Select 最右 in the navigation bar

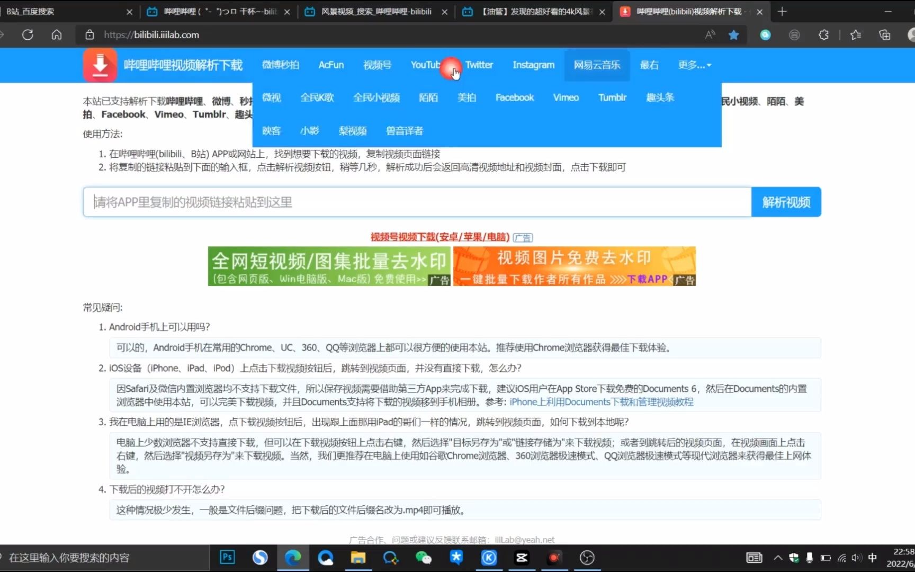[649, 65]
